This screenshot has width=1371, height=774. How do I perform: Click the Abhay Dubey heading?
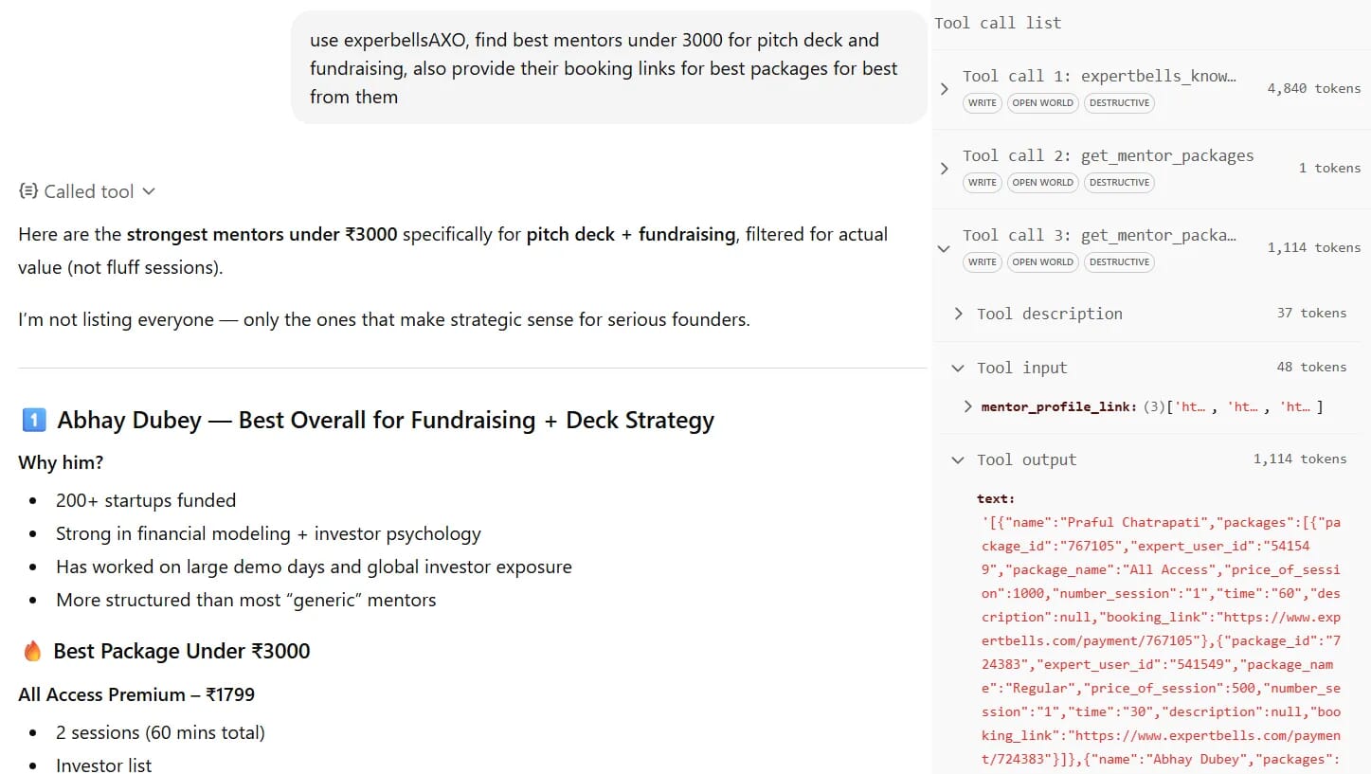click(x=386, y=421)
